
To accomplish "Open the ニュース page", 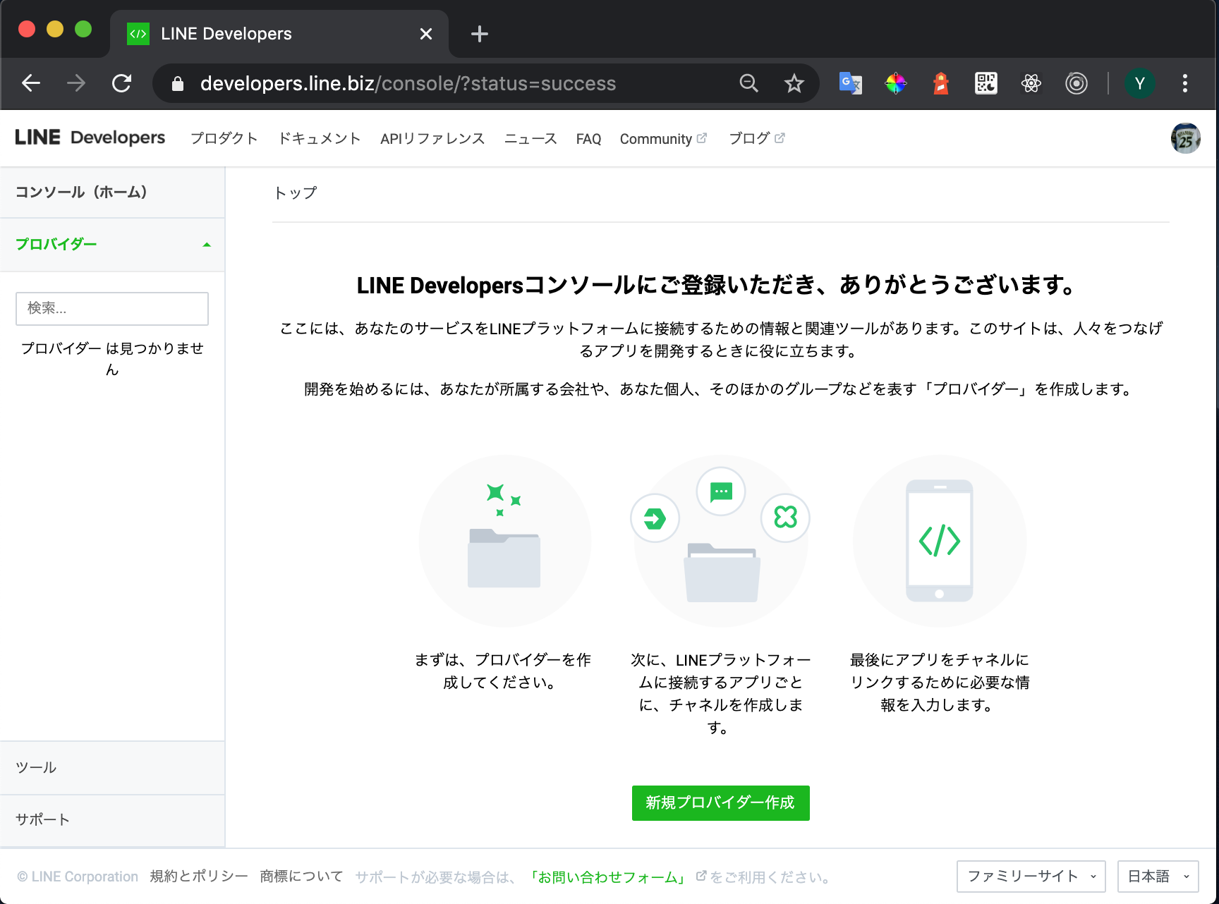I will [530, 139].
